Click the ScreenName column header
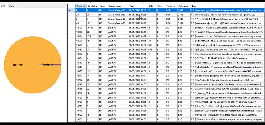 coord(118,6)
